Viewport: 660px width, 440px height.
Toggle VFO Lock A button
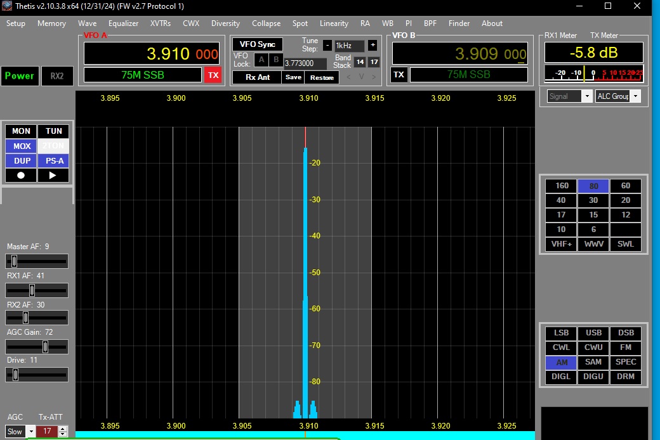point(261,60)
